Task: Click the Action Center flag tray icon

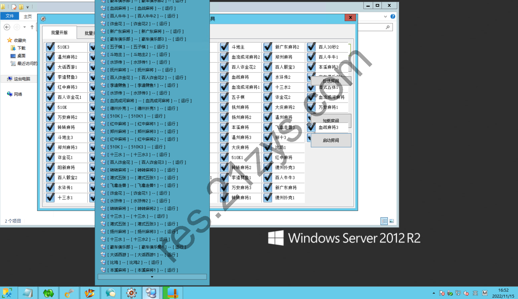Action: pyautogui.click(x=442, y=293)
